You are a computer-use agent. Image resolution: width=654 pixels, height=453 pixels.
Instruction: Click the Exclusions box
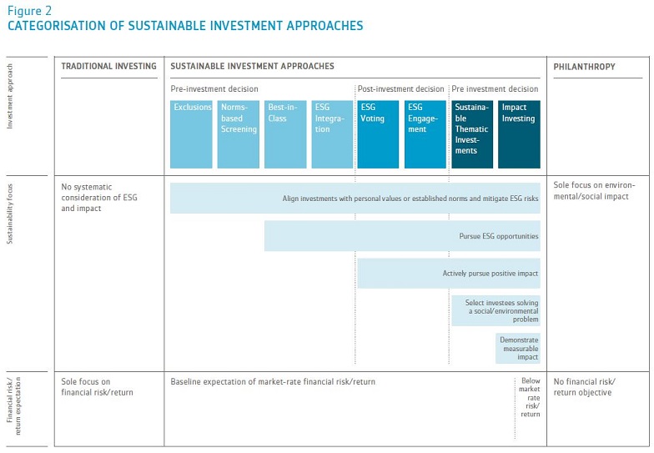191,134
